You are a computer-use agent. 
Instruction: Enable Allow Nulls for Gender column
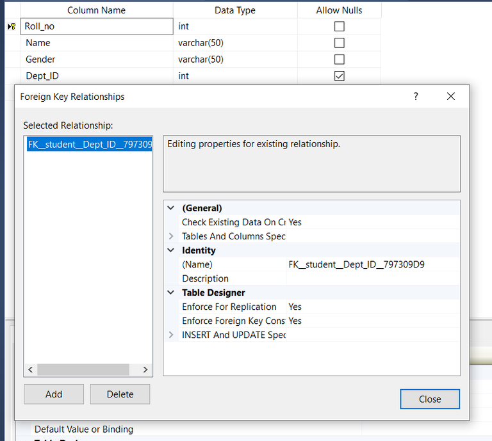[340, 60]
